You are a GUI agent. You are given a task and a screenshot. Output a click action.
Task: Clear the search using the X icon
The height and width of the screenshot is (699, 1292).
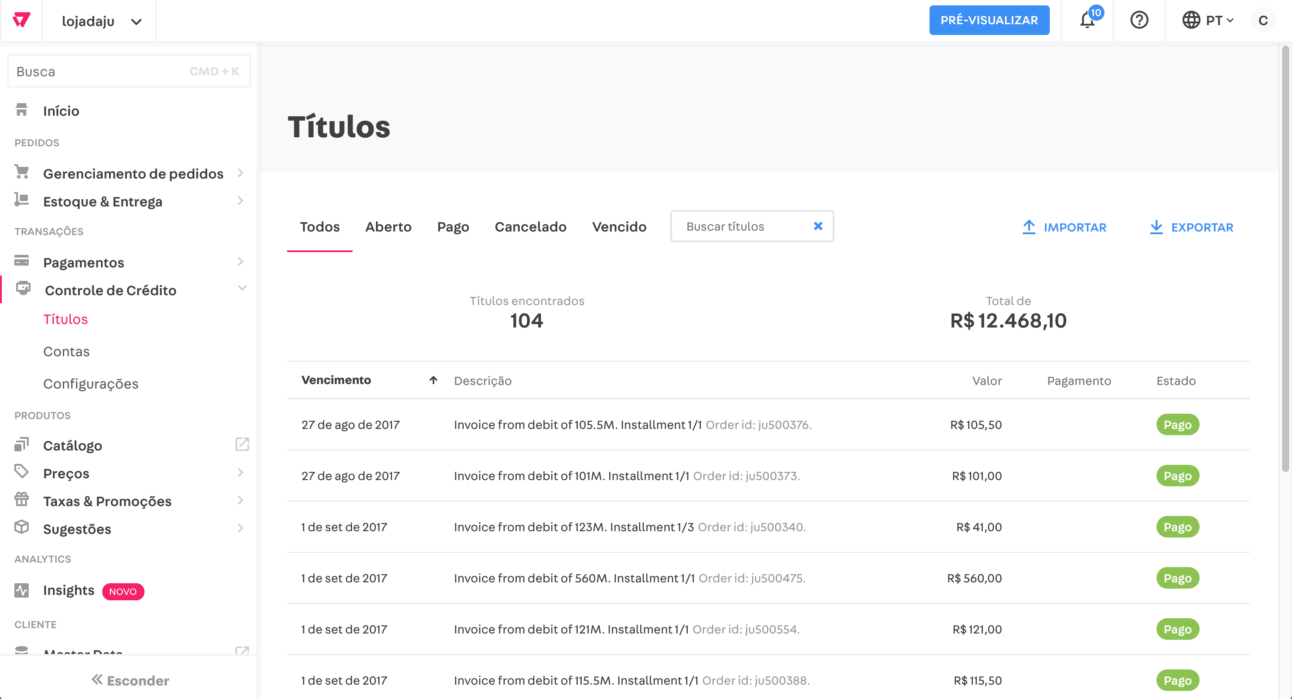click(818, 226)
